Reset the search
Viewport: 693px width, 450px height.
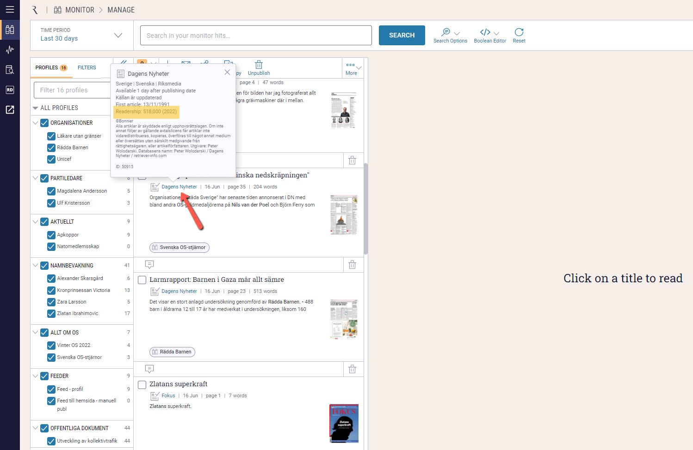tap(519, 35)
